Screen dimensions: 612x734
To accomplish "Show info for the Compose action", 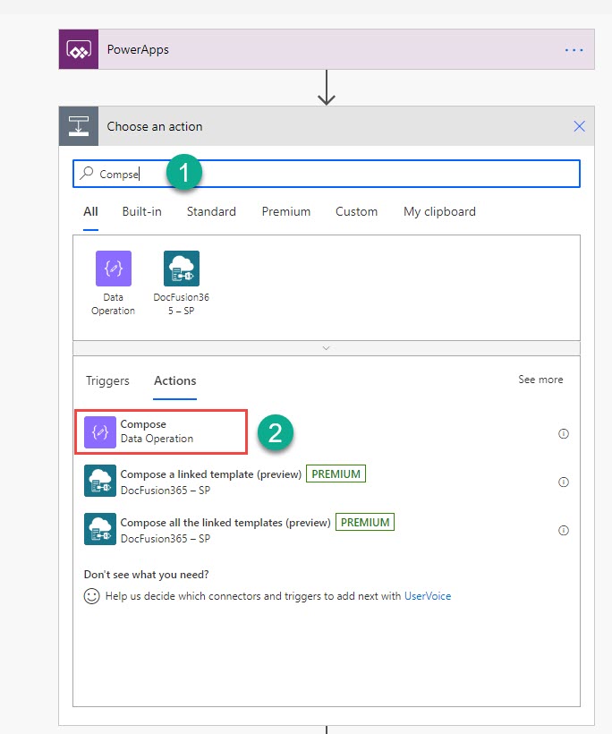I will tap(564, 433).
